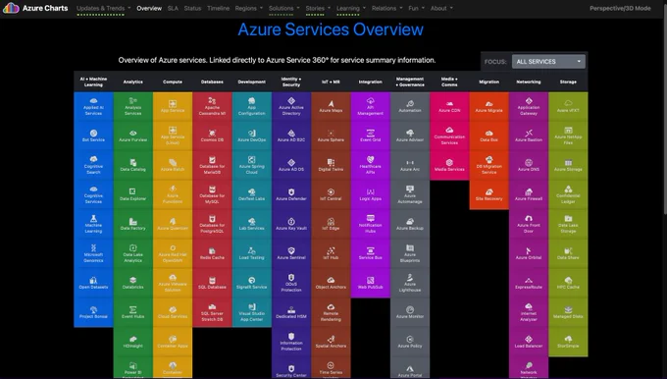Open the API Management tile

pyautogui.click(x=371, y=106)
